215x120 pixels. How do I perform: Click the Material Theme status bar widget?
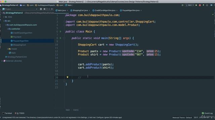(x=182, y=118)
